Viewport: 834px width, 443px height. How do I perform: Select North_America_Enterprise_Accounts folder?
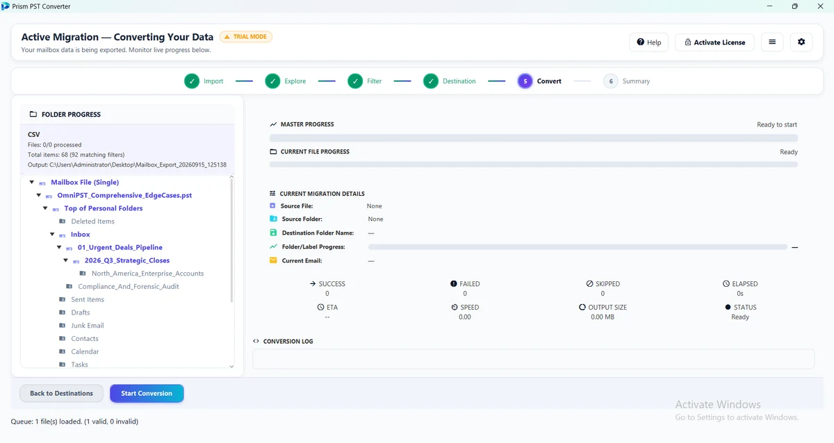click(x=147, y=274)
